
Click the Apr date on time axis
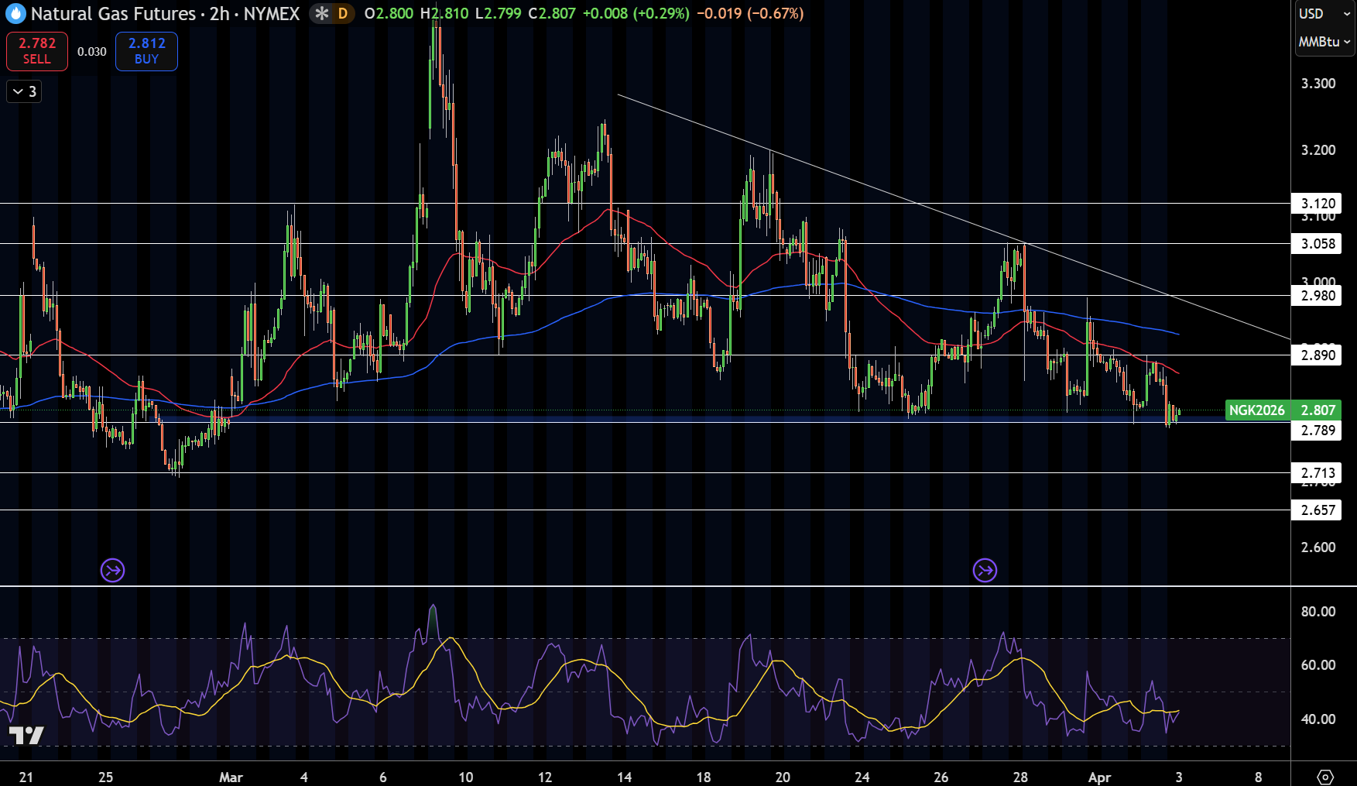coord(1099,777)
